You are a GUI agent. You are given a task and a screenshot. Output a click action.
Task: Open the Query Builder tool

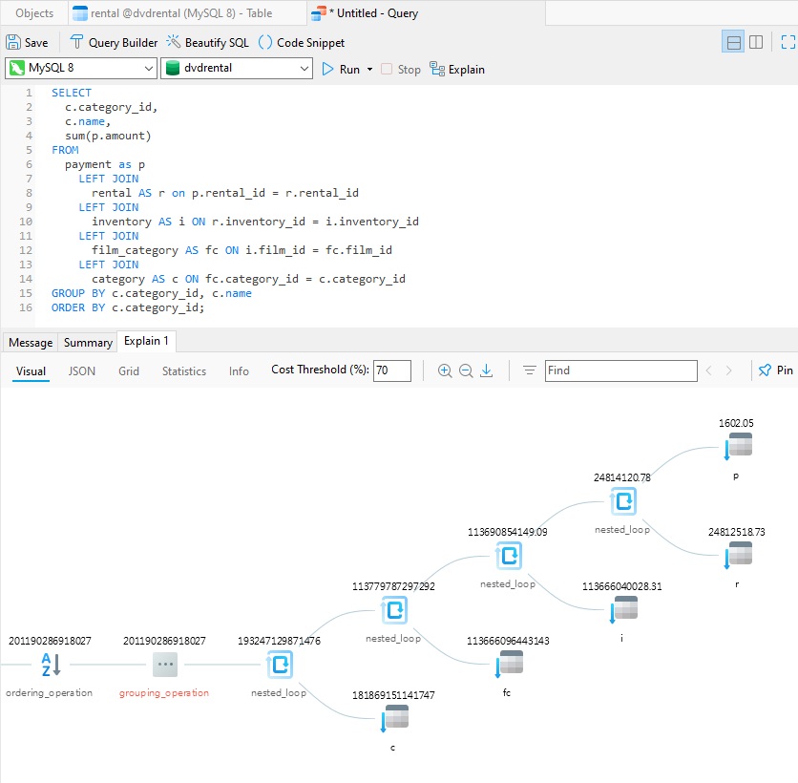(114, 42)
